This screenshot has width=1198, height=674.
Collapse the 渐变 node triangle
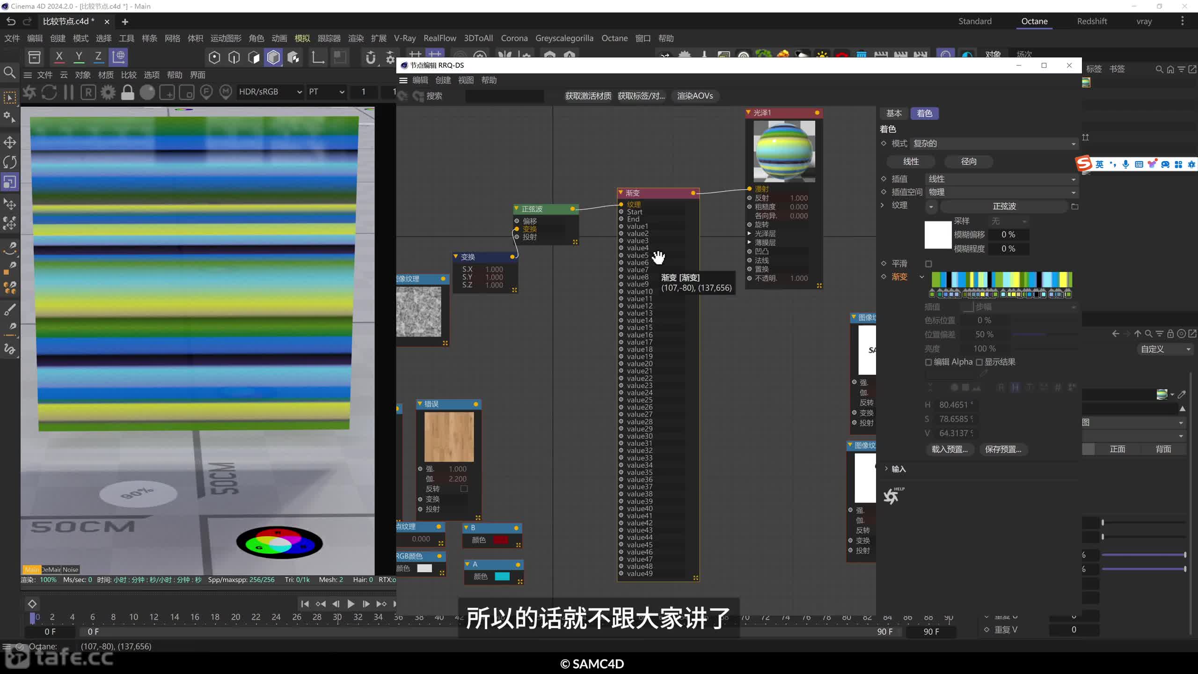click(621, 193)
